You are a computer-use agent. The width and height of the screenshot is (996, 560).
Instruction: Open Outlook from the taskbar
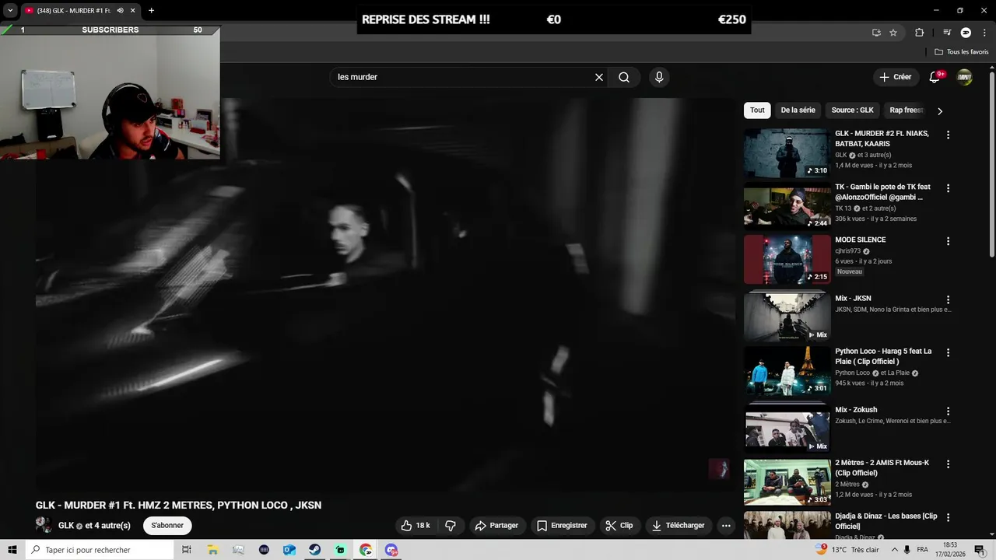pos(289,550)
